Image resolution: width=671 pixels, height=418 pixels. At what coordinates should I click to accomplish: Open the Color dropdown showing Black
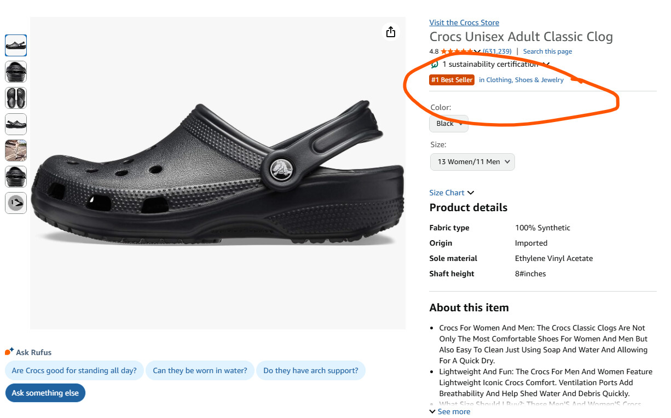point(448,124)
